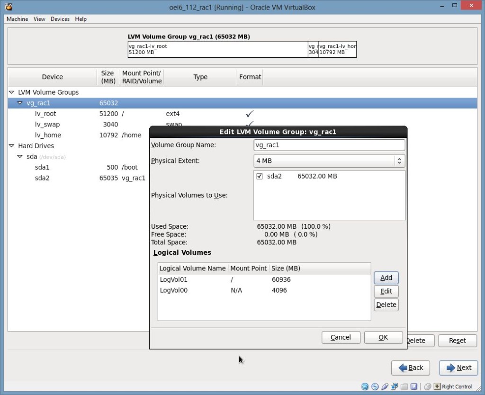Toggle the sda2 physical volume checkbox
The image size is (485, 395).
point(259,176)
